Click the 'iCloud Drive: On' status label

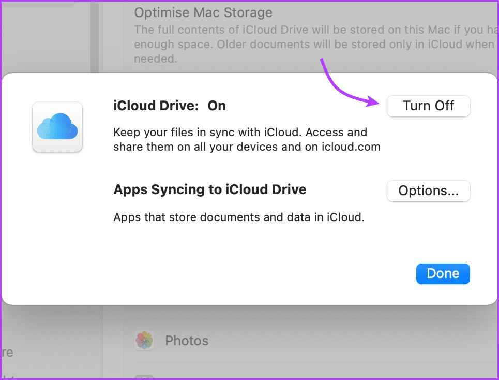pos(170,106)
